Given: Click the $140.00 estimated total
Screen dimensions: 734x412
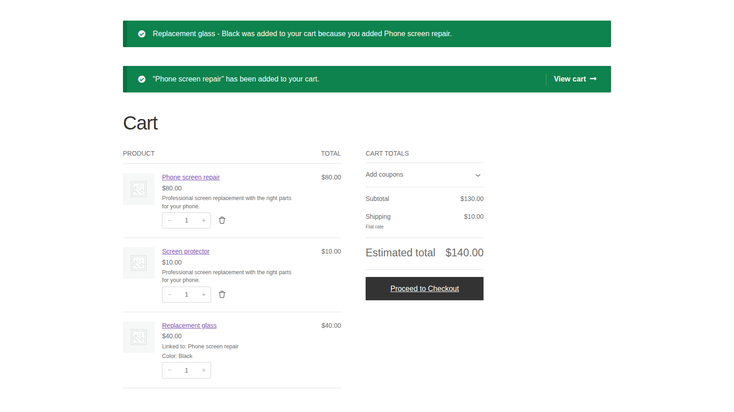Looking at the screenshot, I should click(x=464, y=253).
